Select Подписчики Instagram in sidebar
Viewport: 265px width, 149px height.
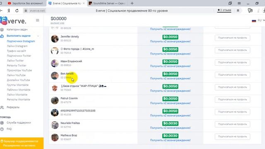[21, 41]
